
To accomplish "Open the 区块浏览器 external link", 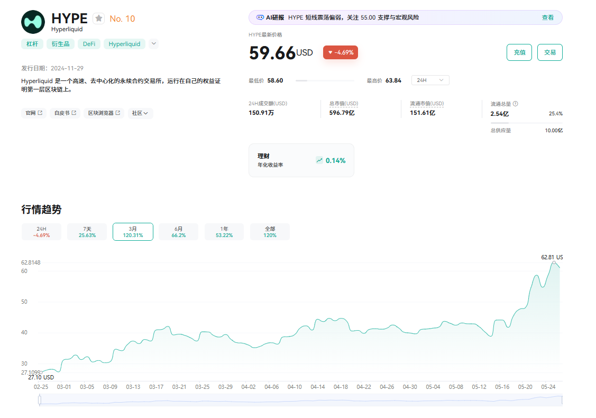I will point(104,113).
